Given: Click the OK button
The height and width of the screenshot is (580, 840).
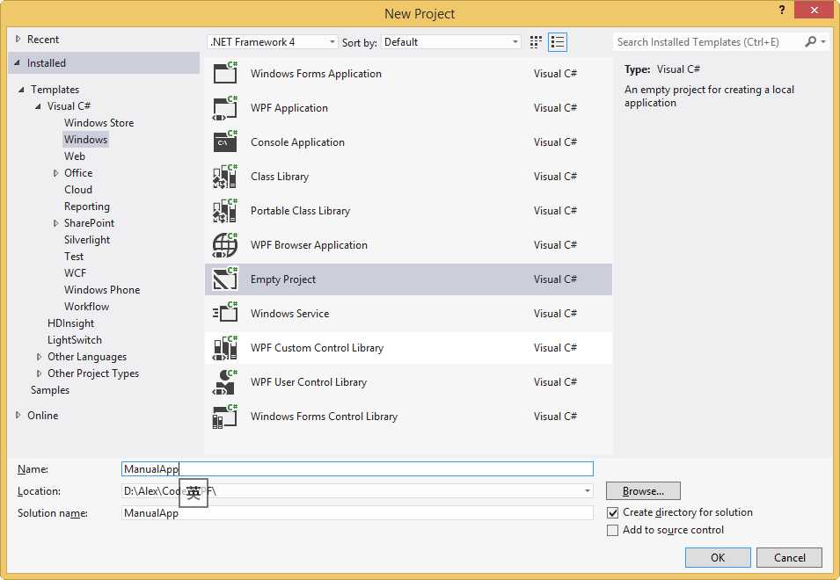Looking at the screenshot, I should [718, 557].
